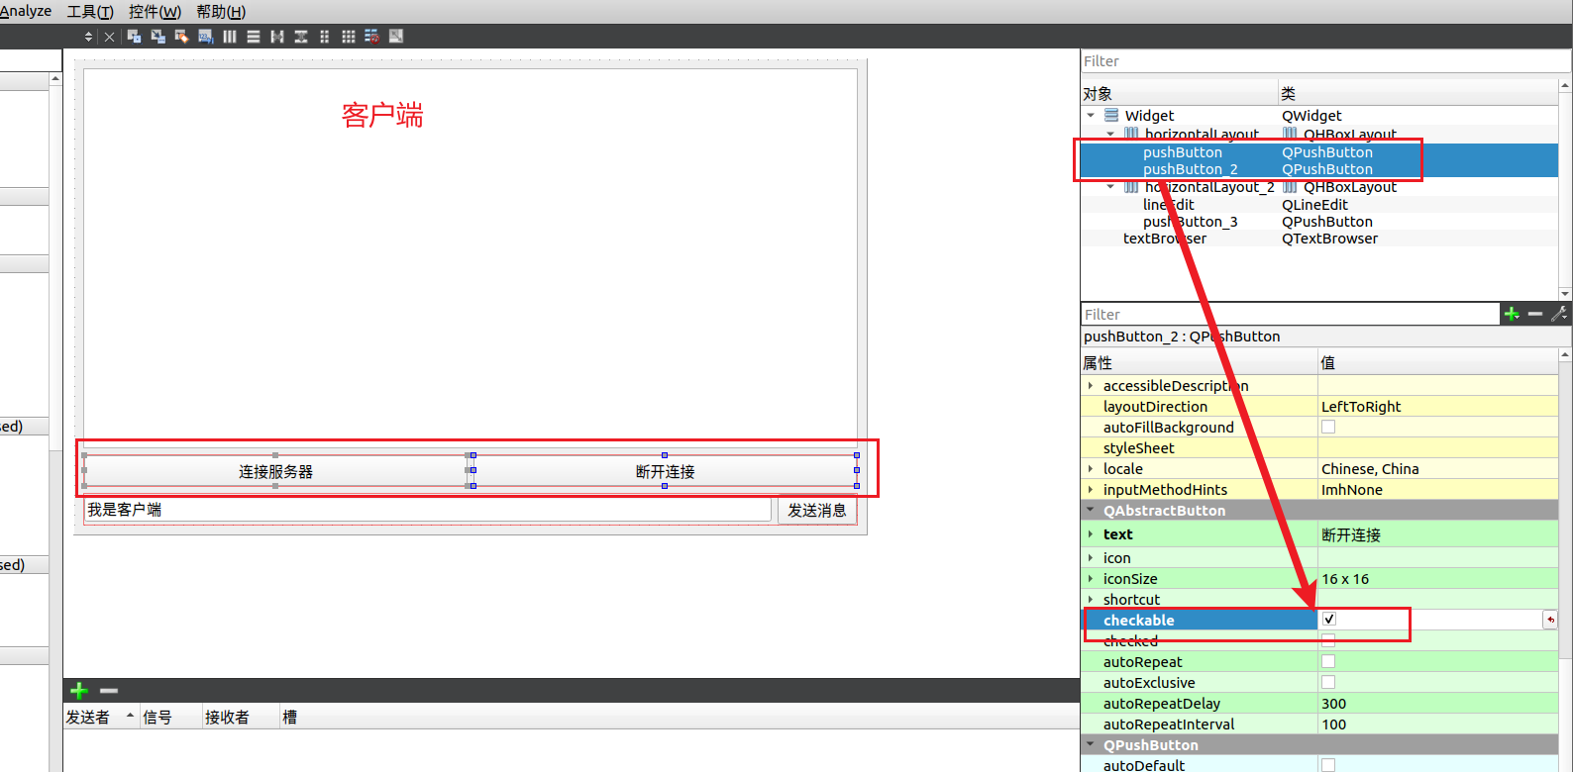Viewport: 1573px width, 772px height.
Task: Enable the autoRepeat checkbox
Action: point(1328,661)
